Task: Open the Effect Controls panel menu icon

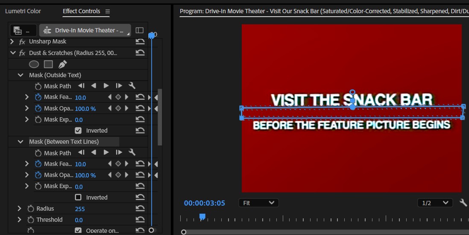Action: pos(107,12)
